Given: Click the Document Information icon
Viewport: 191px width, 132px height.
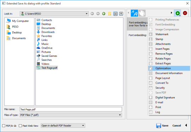Looking at the screenshot, I should pos(151,73).
